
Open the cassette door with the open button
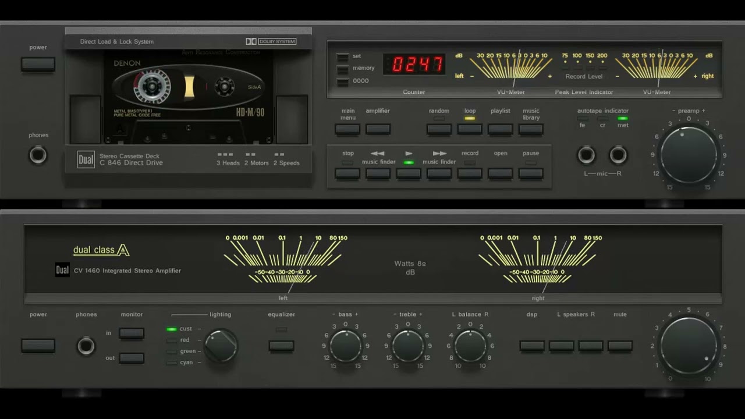point(500,173)
